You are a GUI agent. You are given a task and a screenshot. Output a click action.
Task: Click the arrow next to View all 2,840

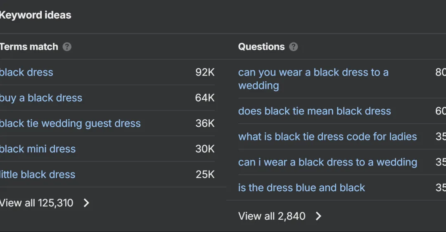coord(318,216)
